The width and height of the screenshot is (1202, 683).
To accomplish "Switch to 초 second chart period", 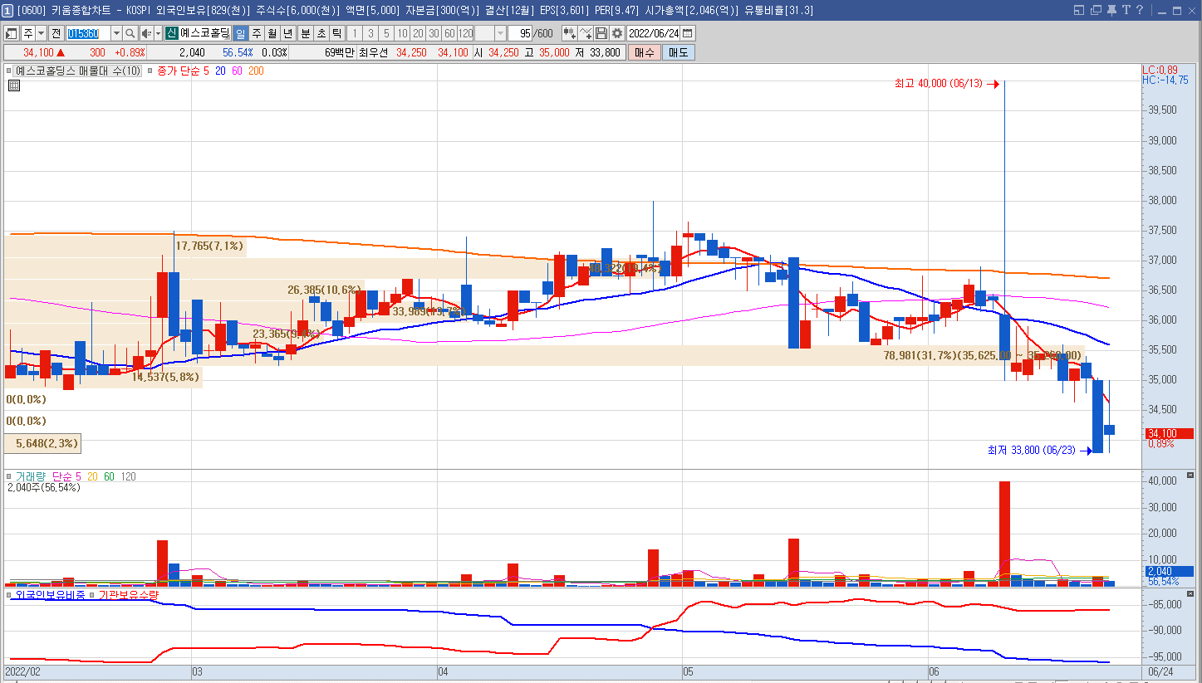I will pos(321,33).
